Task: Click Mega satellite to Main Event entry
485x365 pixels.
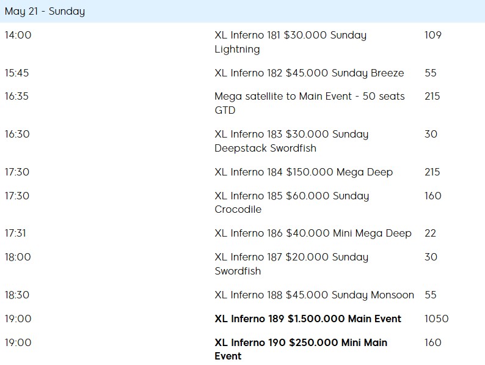Action: coord(309,103)
